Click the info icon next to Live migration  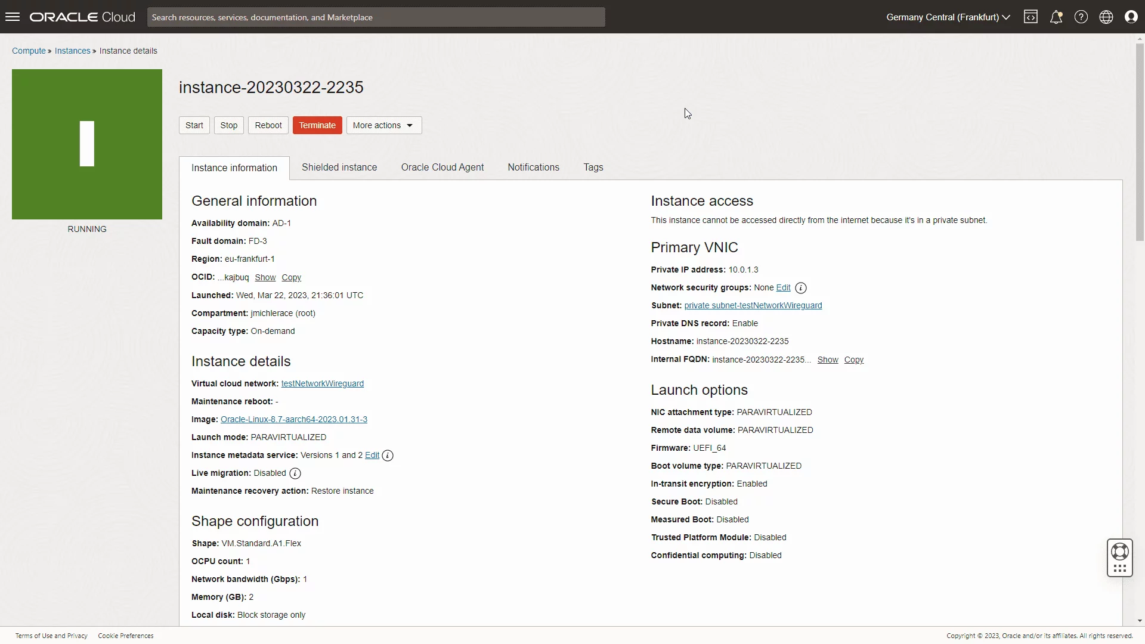click(295, 473)
